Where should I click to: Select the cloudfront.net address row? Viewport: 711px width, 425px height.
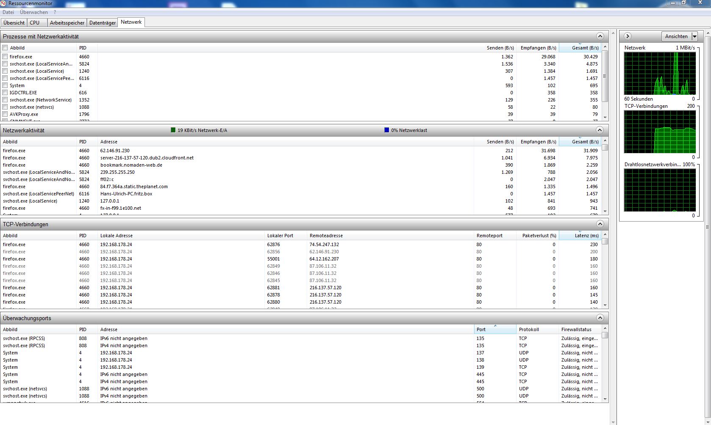tap(301, 158)
